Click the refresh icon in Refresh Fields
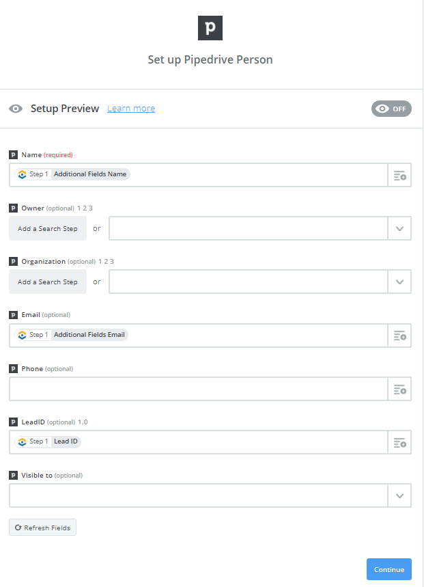The image size is (424, 587). pyautogui.click(x=18, y=528)
